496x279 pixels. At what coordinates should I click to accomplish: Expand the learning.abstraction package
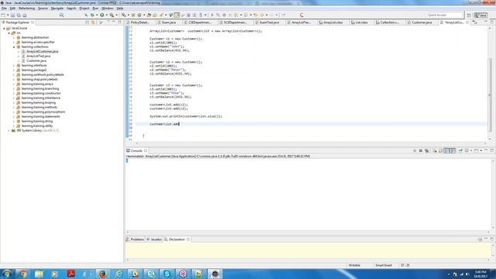tap(14, 38)
